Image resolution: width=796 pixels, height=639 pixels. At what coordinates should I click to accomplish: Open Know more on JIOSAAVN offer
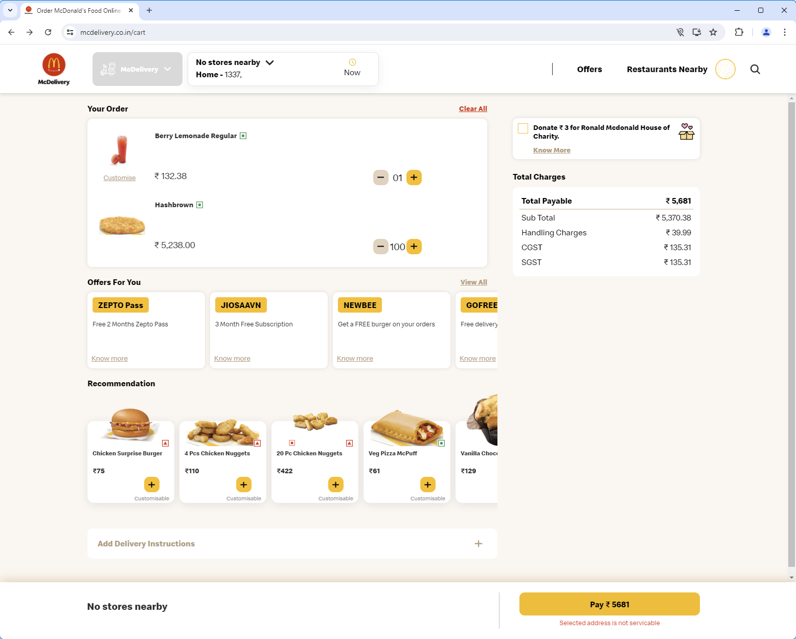[x=232, y=358]
